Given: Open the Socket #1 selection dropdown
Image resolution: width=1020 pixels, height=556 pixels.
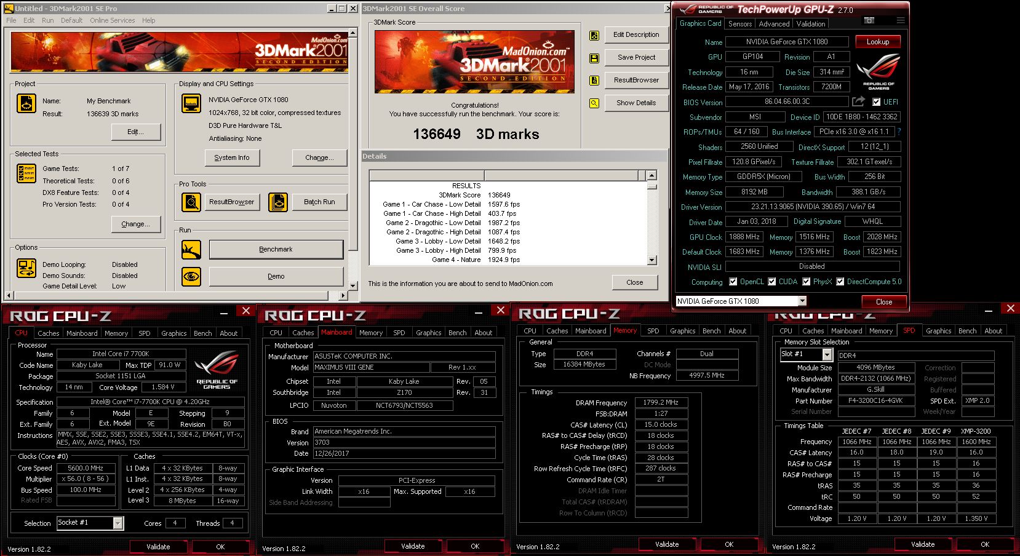Looking at the screenshot, I should [118, 523].
